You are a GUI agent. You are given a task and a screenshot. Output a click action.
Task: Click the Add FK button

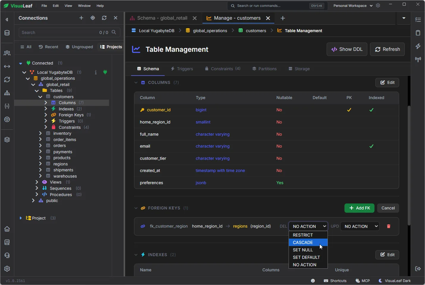[x=360, y=208]
